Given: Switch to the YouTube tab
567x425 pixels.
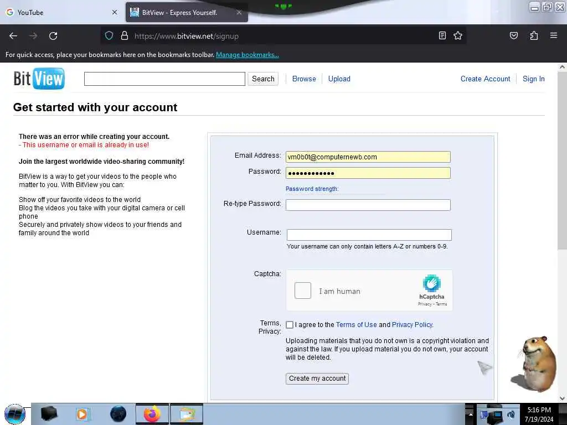Looking at the screenshot, I should click(61, 12).
